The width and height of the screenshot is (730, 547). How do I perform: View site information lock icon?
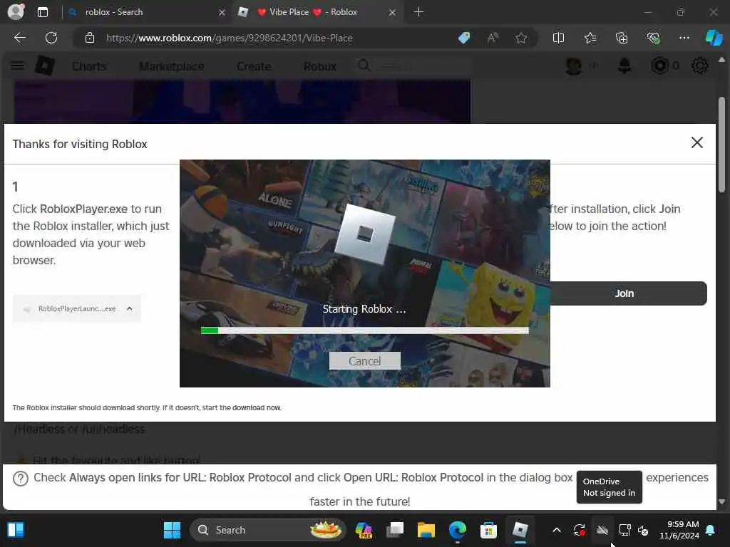(x=90, y=38)
